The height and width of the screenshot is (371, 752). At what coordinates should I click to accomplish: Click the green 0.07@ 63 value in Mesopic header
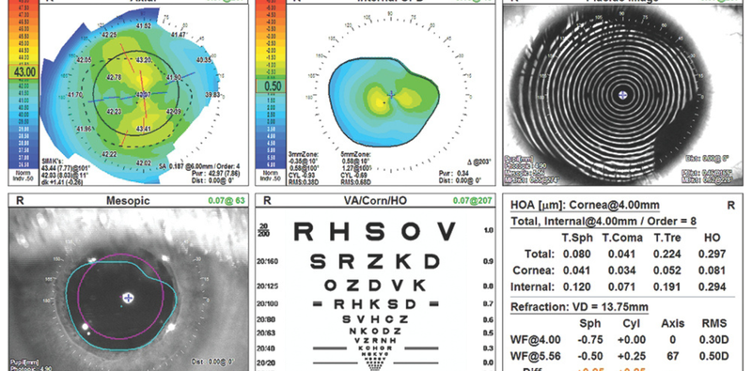point(227,200)
